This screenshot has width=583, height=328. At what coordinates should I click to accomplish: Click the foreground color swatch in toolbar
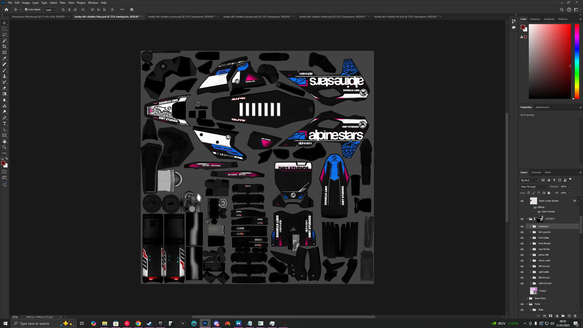[x=3, y=163]
